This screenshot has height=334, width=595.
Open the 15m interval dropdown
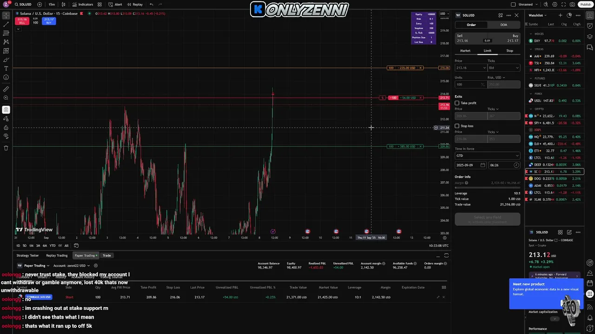tap(52, 5)
